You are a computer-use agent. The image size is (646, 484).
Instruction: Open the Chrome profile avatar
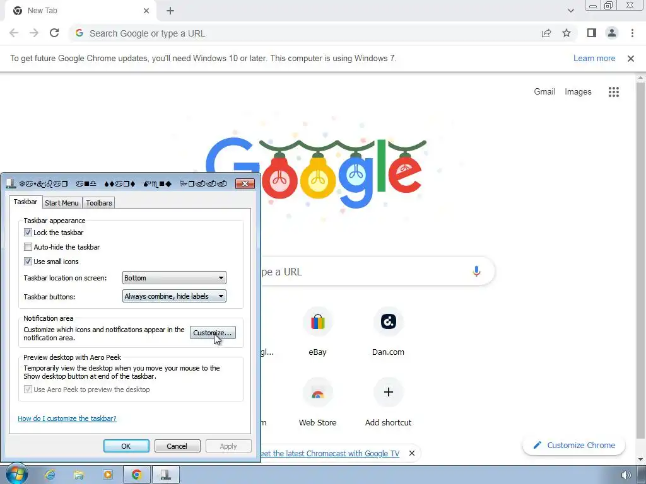pyautogui.click(x=612, y=33)
